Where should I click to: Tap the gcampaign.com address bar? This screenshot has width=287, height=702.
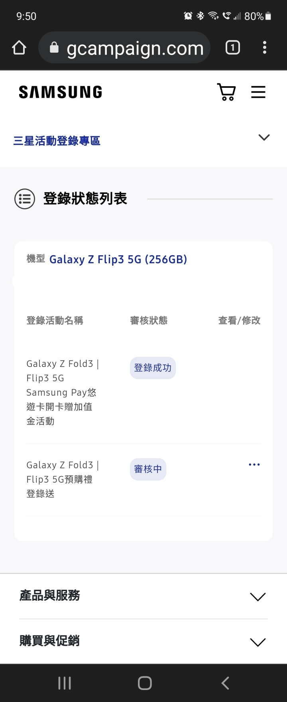pyautogui.click(x=124, y=48)
